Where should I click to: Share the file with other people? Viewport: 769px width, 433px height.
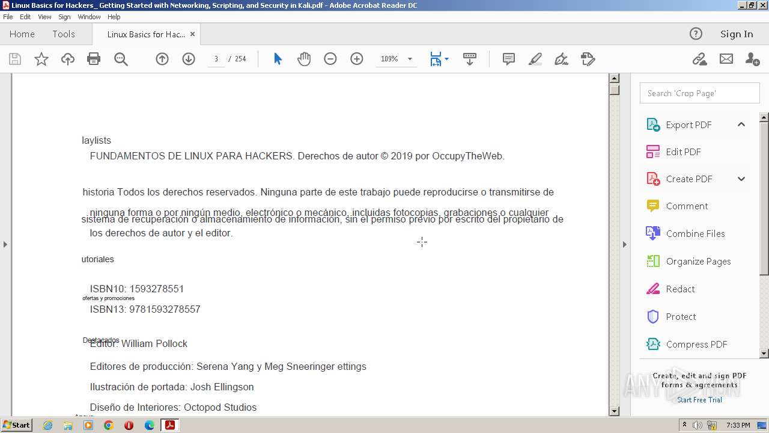pos(752,59)
